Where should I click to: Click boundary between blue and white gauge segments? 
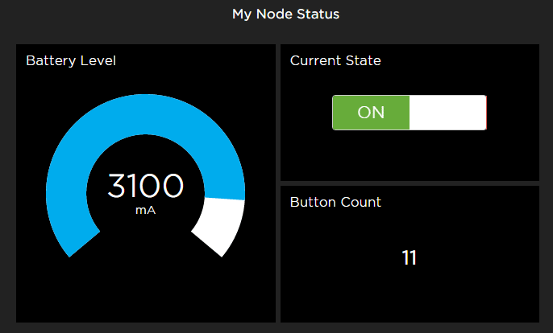(225, 199)
